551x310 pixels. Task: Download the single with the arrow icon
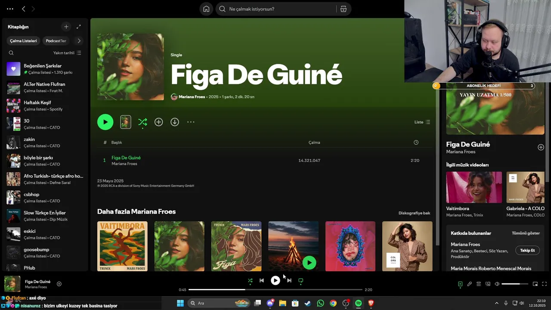pos(175,122)
